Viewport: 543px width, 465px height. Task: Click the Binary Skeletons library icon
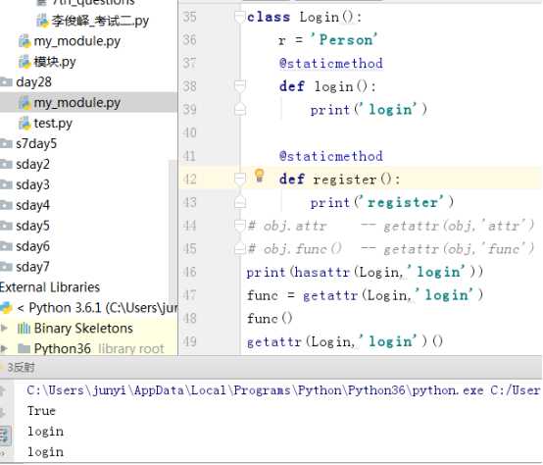(x=24, y=328)
